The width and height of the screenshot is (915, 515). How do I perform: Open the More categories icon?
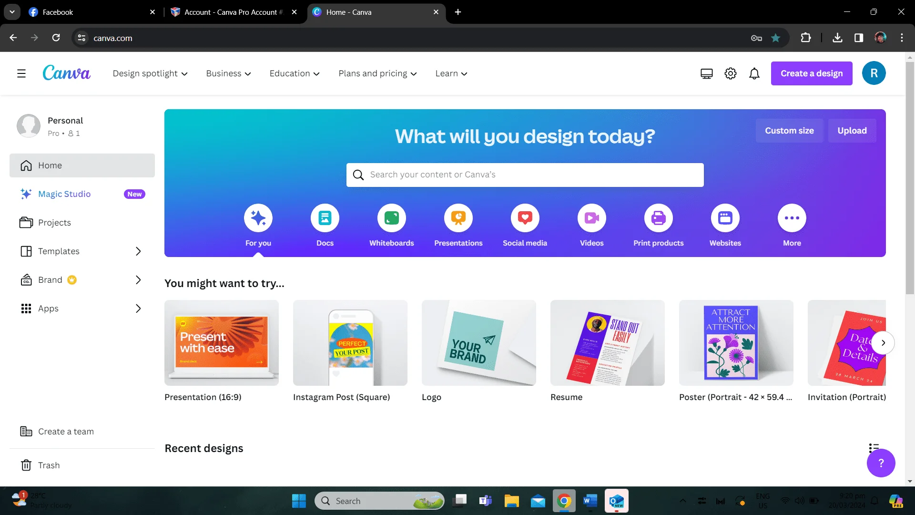792,218
